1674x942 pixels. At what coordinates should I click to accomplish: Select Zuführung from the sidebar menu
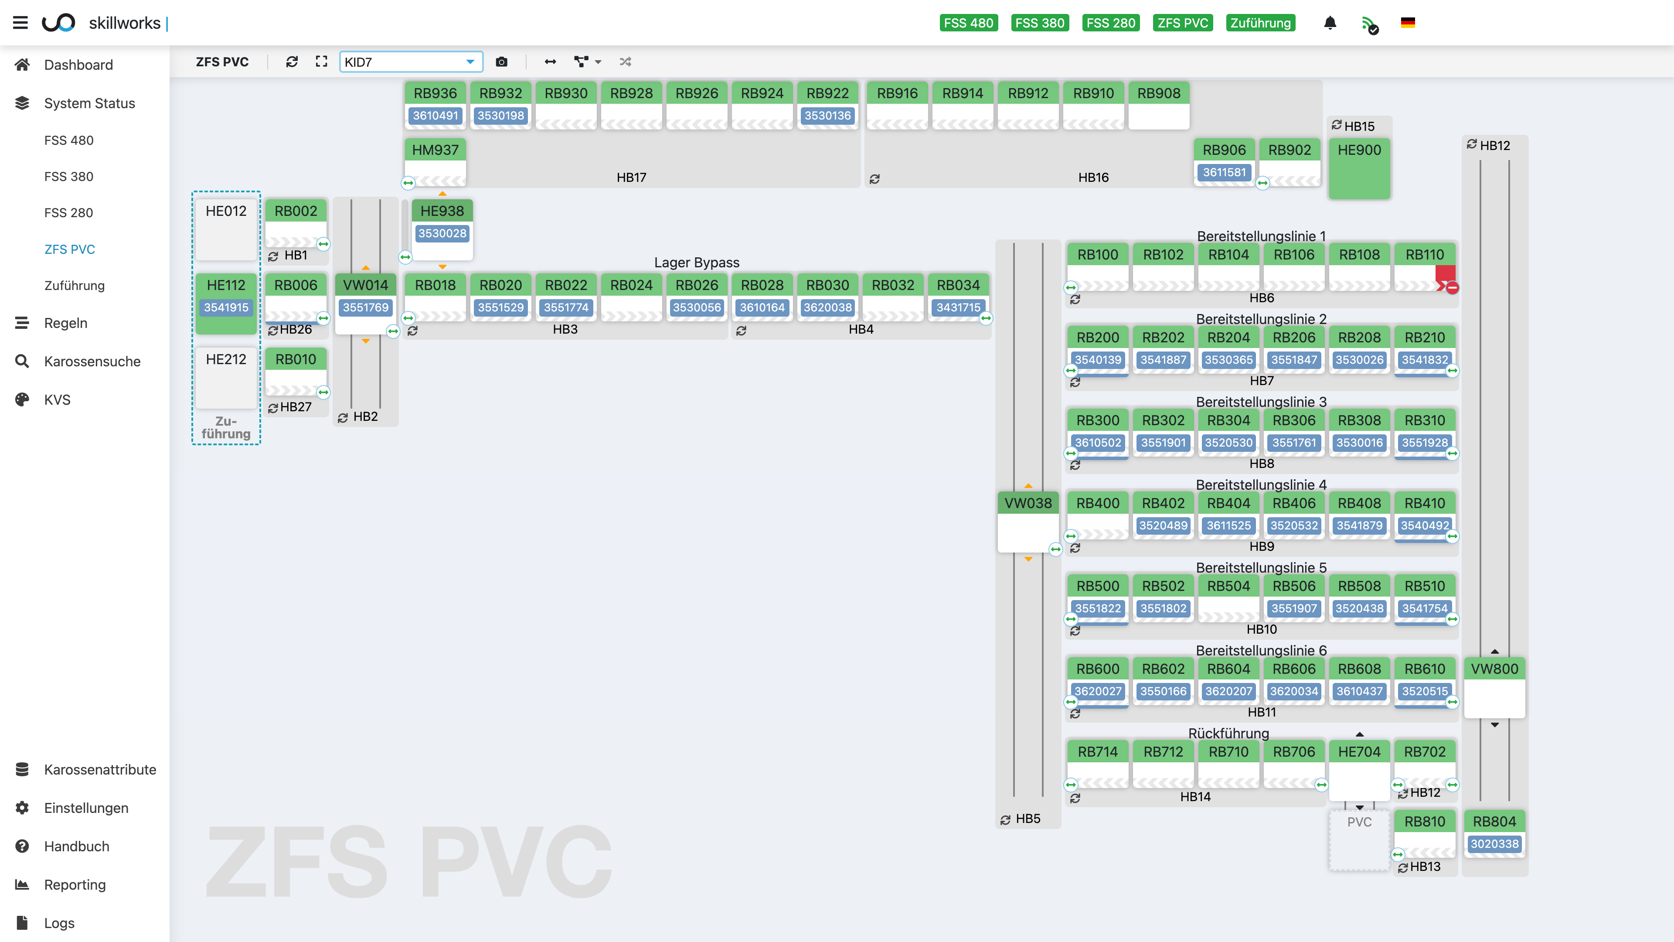click(74, 285)
